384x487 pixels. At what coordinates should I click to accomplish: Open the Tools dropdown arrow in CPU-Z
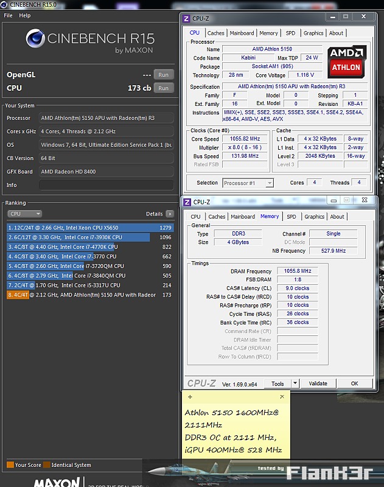295,384
